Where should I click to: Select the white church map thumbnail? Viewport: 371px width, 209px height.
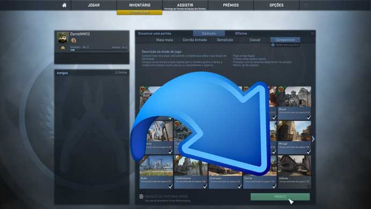click(x=159, y=131)
